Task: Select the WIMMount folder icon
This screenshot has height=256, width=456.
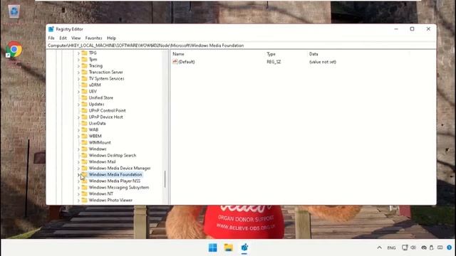Action: coord(84,142)
